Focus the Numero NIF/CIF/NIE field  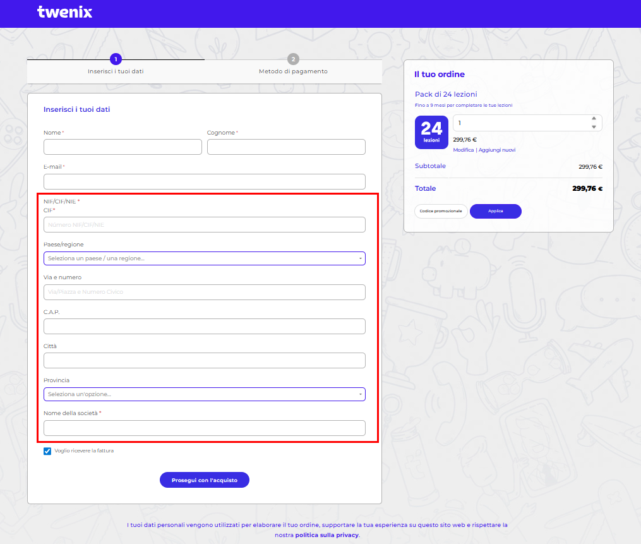204,225
